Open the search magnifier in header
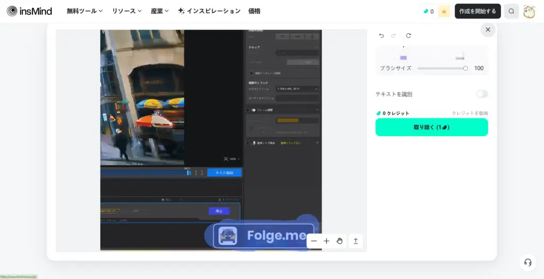544x279 pixels. 512,11
